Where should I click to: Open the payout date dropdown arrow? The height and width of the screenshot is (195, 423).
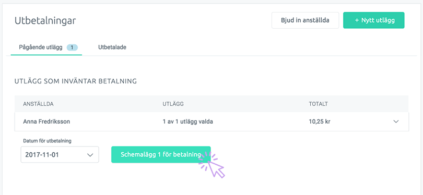coord(90,155)
